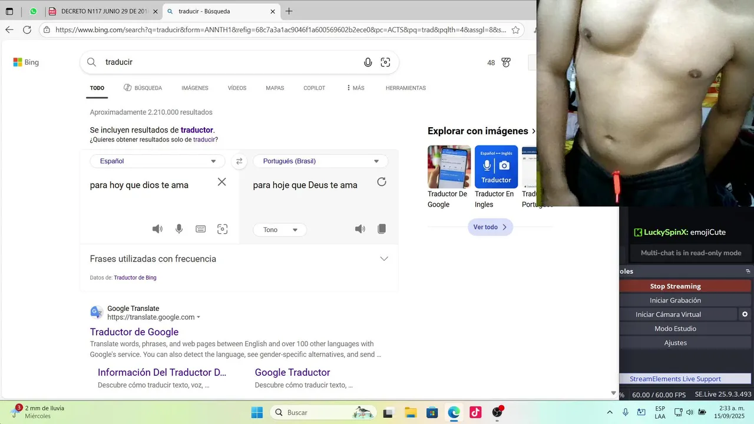Click Iniciar Cámara Virtual in OBS

(x=668, y=314)
